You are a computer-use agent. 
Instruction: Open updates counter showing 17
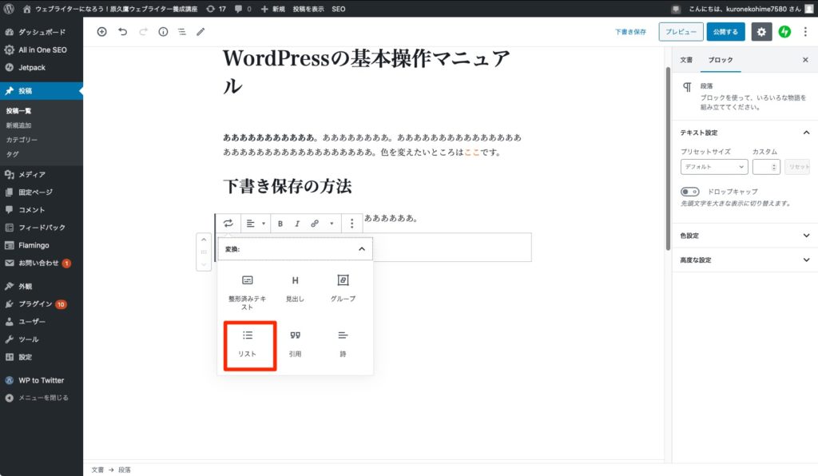pos(216,9)
